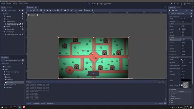The width and height of the screenshot is (194, 109).
Task: Toggle Camera2D node visibility eye
Action: coord(22,29)
